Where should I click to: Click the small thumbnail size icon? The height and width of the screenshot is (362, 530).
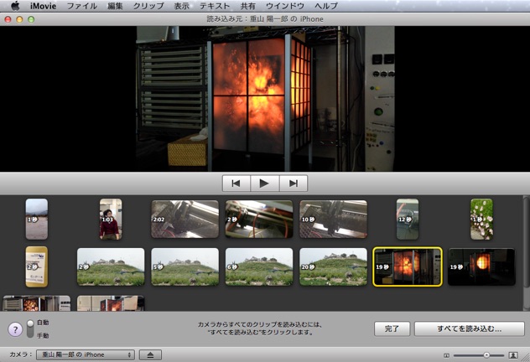447,355
